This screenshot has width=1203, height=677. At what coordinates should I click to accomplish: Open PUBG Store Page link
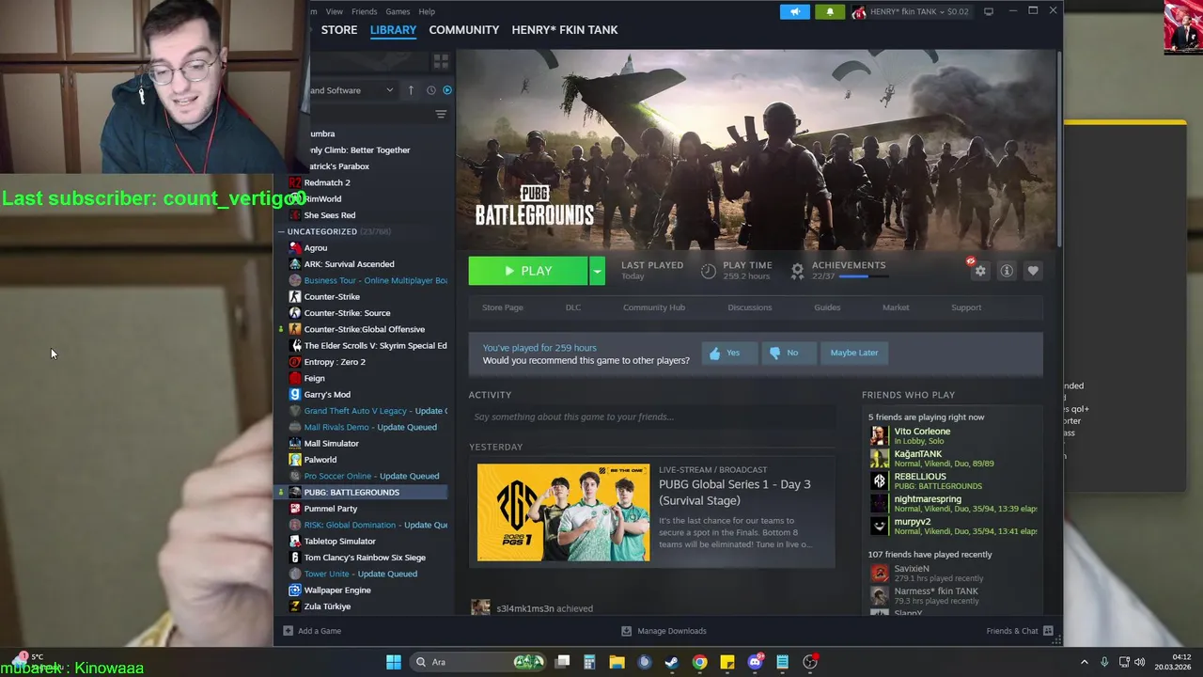[x=502, y=307]
